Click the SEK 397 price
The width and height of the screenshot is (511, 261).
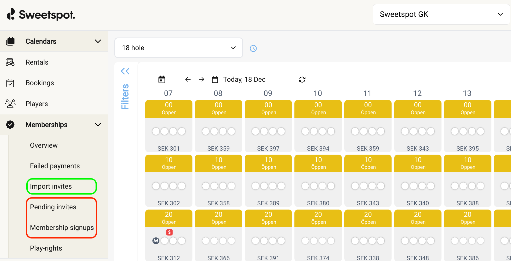(x=268, y=148)
